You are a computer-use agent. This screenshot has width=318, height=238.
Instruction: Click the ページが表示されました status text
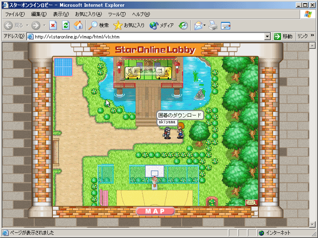click(32, 233)
